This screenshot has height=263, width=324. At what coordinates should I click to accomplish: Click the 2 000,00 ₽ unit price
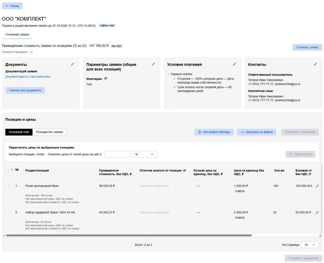tap(241, 212)
